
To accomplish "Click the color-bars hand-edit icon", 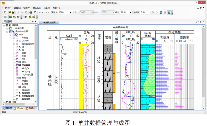I will click(34, 17).
